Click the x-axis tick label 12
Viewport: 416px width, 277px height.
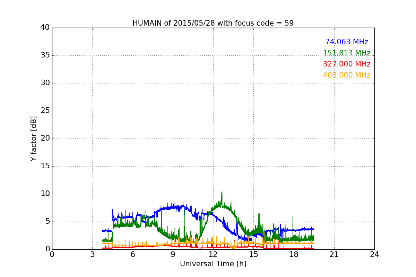[213, 254]
